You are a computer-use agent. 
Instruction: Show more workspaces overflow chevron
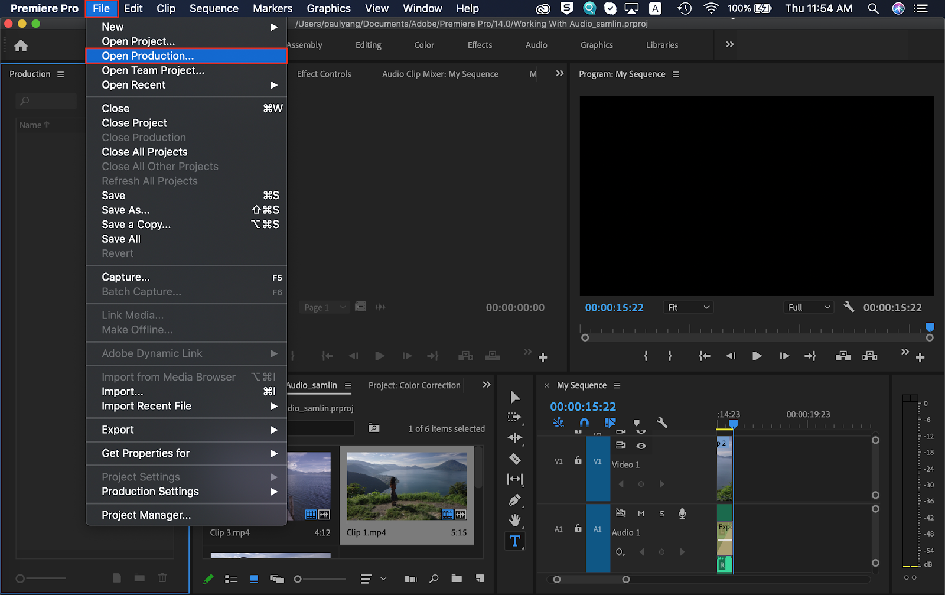(x=729, y=44)
